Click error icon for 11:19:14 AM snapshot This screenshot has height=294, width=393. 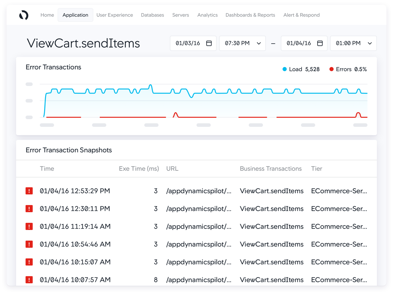coord(29,226)
